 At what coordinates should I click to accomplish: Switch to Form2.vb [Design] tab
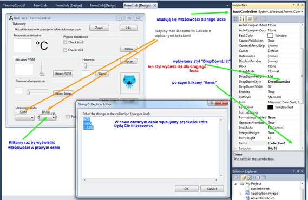103,5
